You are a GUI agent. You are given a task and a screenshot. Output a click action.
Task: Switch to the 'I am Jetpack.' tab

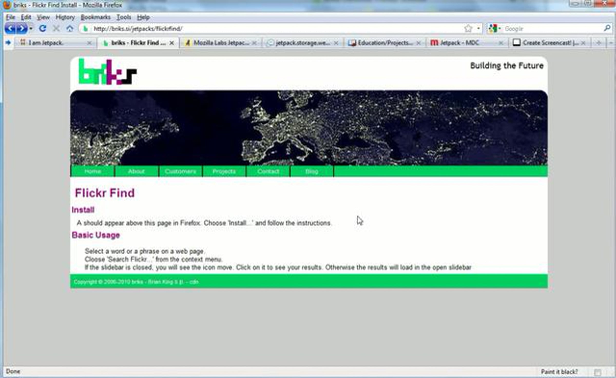(x=55, y=43)
